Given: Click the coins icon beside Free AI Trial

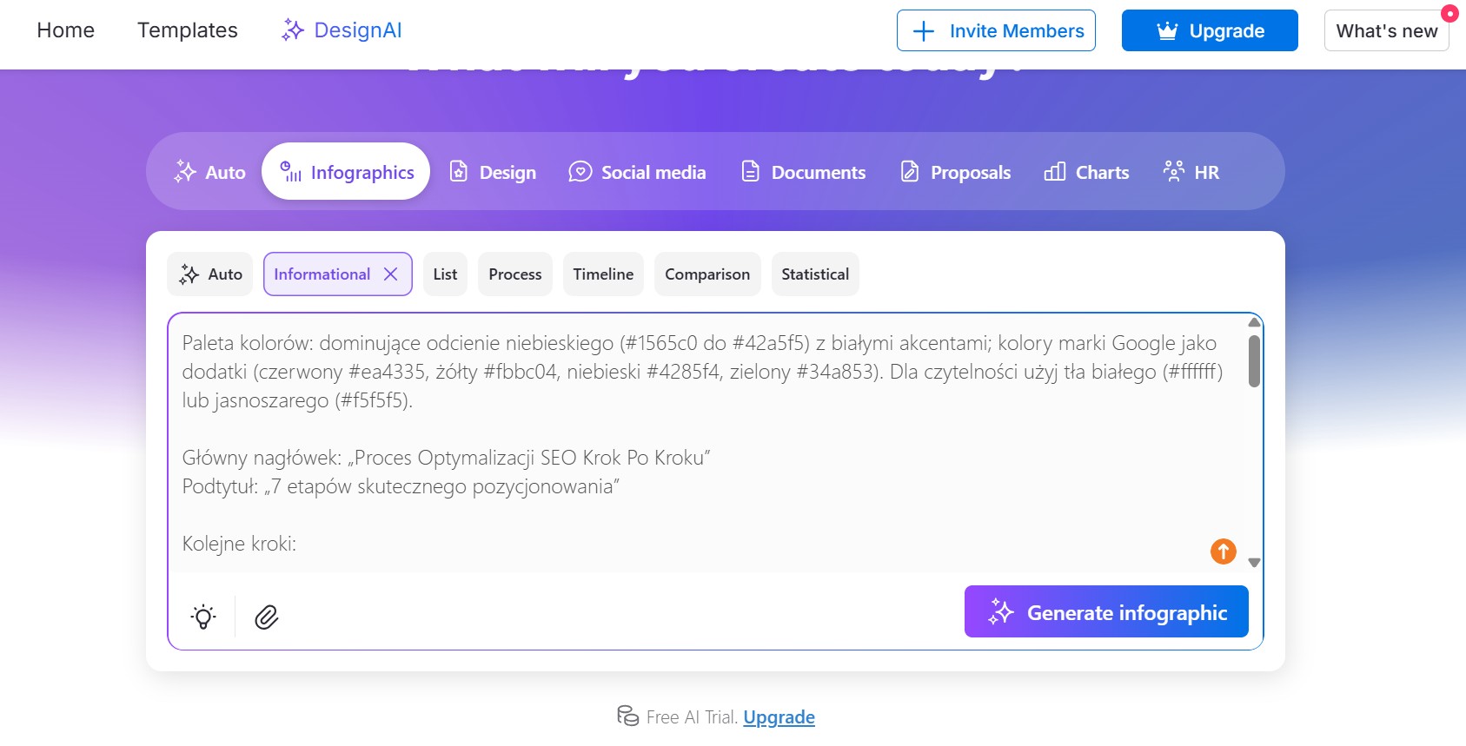Looking at the screenshot, I should point(627,716).
